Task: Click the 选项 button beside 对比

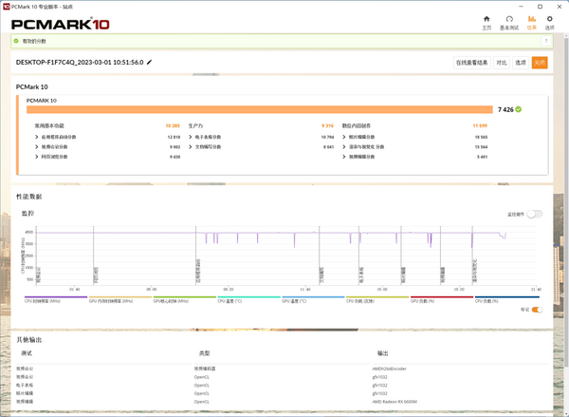Action: coord(521,63)
